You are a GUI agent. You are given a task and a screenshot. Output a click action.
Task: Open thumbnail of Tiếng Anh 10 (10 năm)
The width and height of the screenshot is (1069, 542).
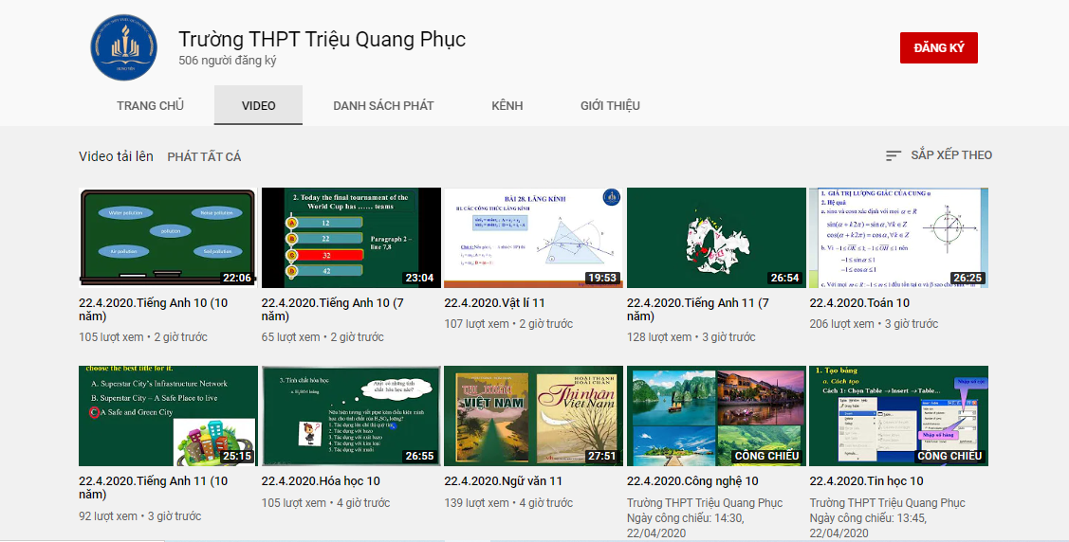coord(169,238)
